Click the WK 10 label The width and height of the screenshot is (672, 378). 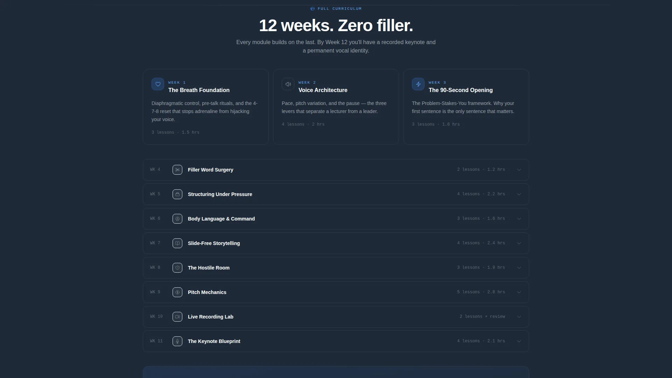click(156, 316)
